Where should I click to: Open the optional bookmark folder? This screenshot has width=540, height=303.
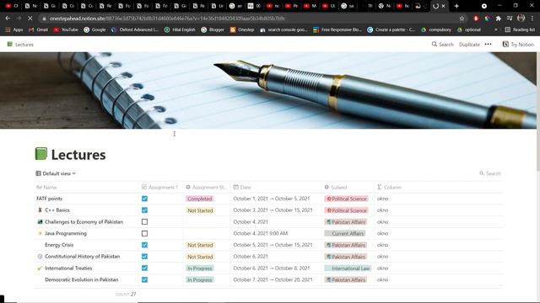pos(469,30)
